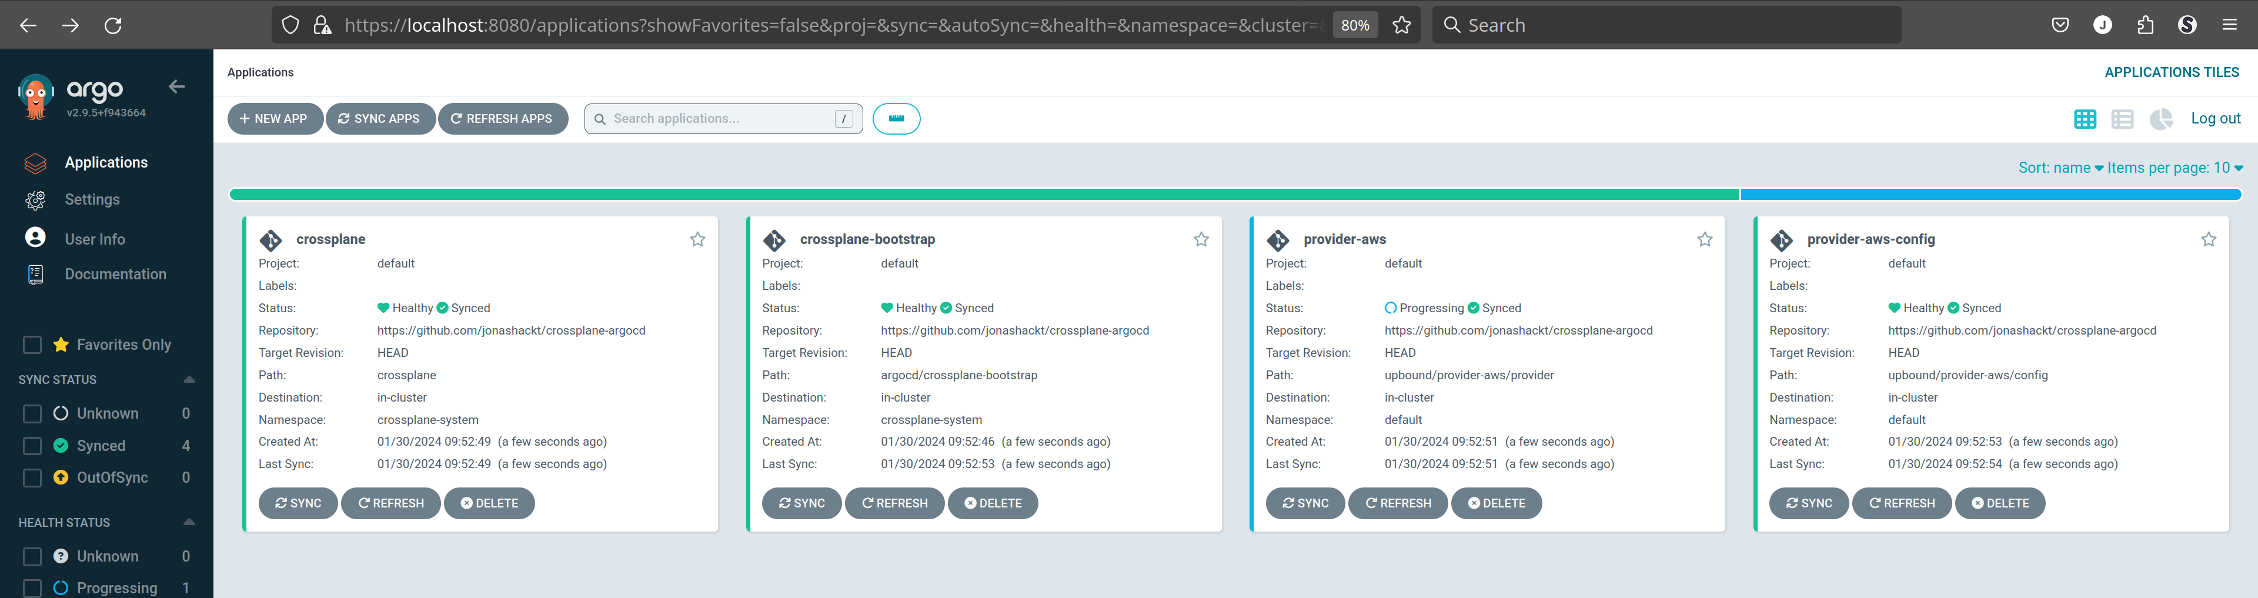Delete the provider-aws application
The image size is (2258, 598).
tap(1497, 503)
